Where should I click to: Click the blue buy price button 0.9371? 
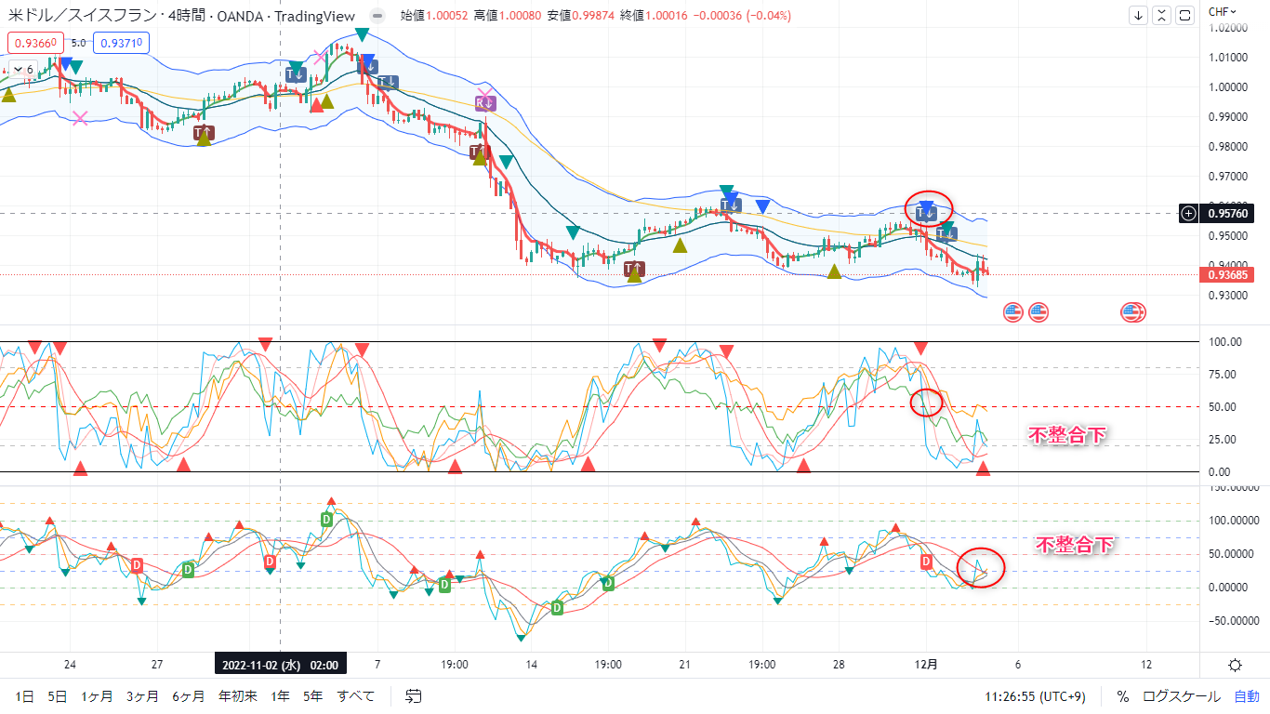click(x=120, y=42)
